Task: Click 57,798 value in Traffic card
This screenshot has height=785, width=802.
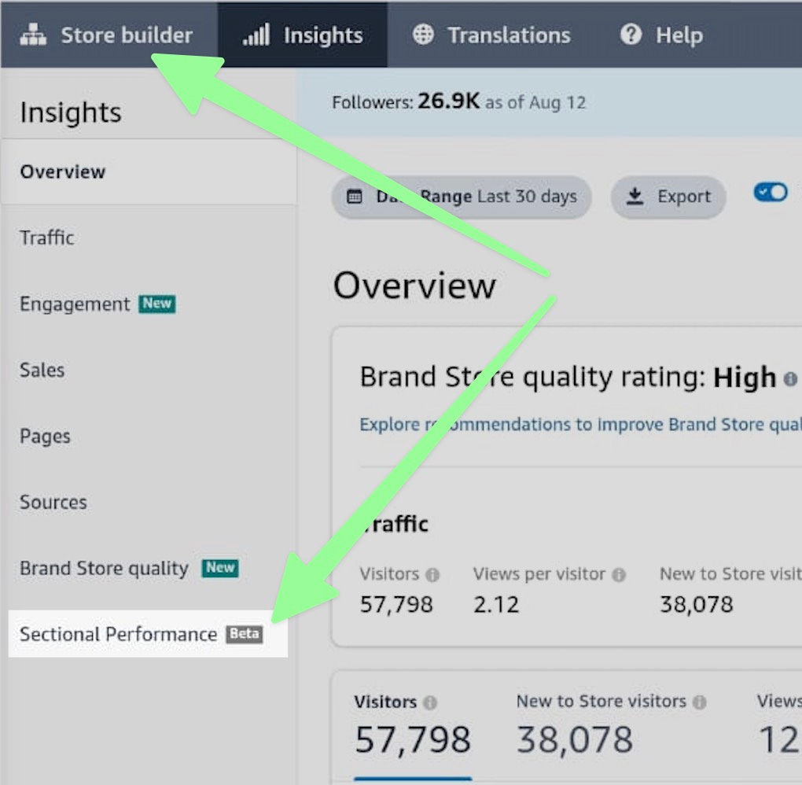Action: coord(396,604)
